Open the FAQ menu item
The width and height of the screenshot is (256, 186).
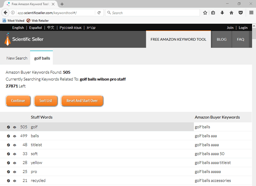pyautogui.click(x=240, y=39)
